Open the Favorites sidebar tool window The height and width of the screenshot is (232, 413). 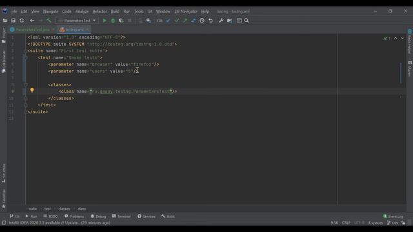click(x=4, y=199)
